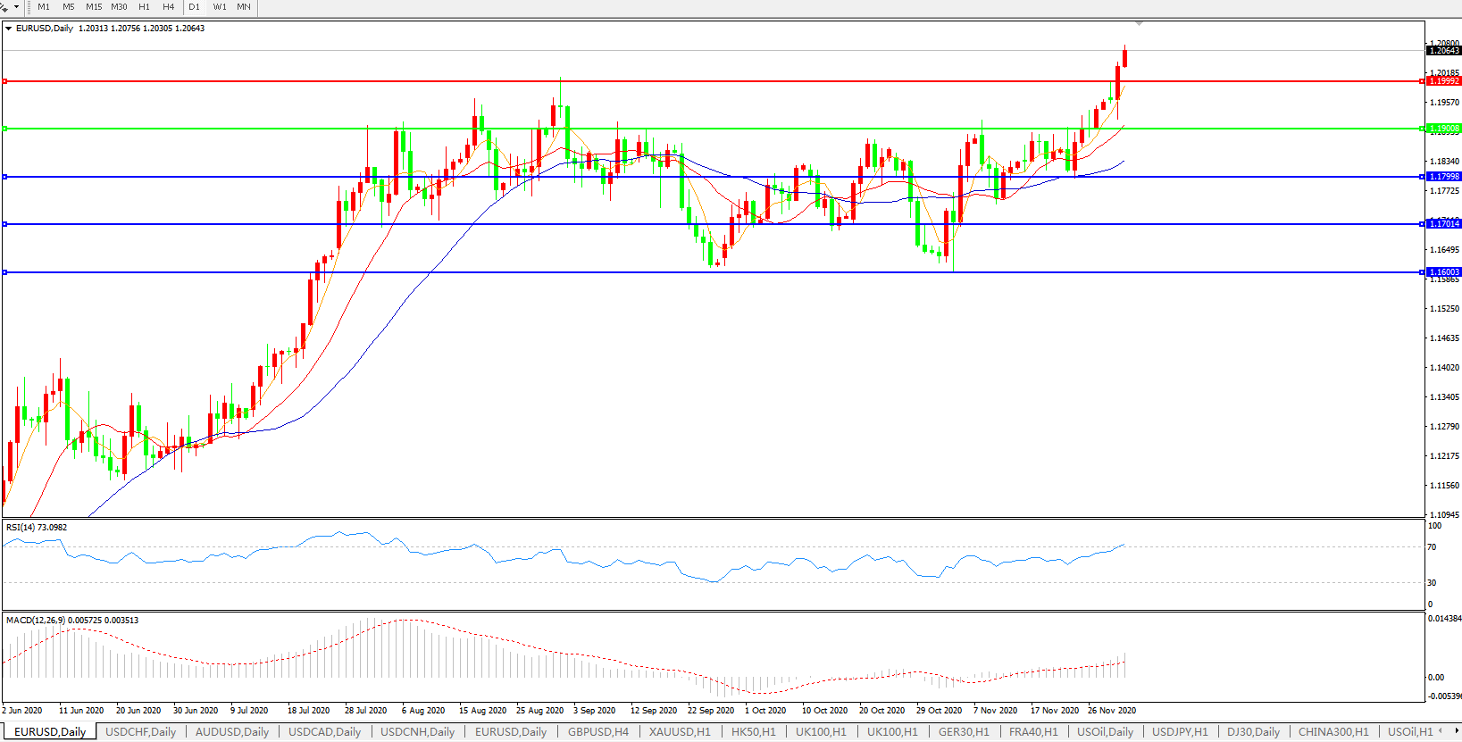
Task: Select the red horizontal line at 1.19992
Action: 714,81
